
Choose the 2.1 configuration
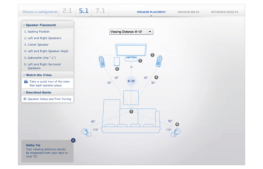pyautogui.click(x=67, y=11)
